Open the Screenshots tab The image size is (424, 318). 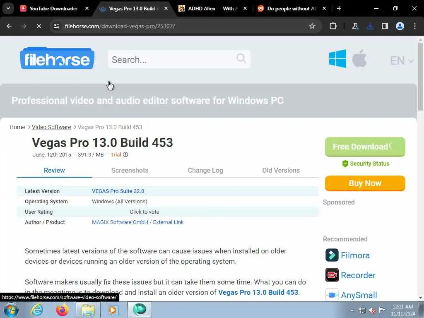130,170
